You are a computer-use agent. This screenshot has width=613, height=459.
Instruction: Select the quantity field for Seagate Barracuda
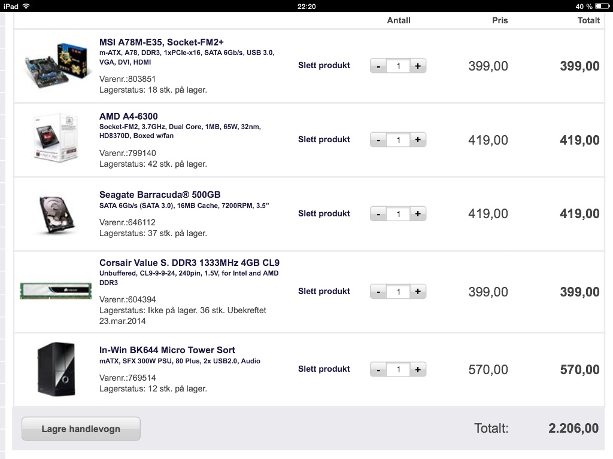click(x=398, y=214)
